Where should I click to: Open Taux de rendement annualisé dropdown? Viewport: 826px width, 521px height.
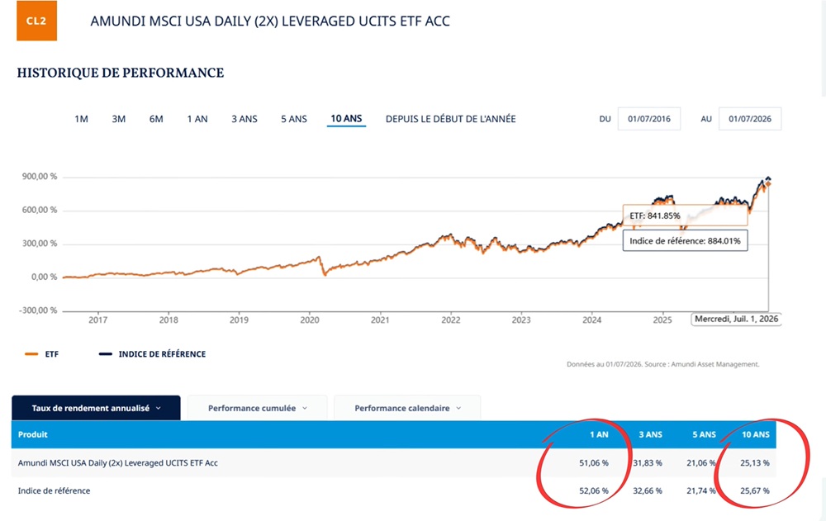coord(96,408)
